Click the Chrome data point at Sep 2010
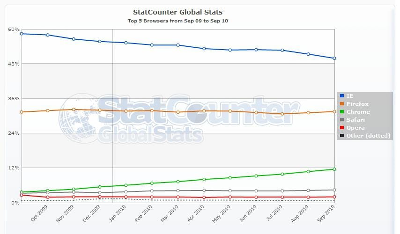Screen dimensions: 400x234 point(334,169)
